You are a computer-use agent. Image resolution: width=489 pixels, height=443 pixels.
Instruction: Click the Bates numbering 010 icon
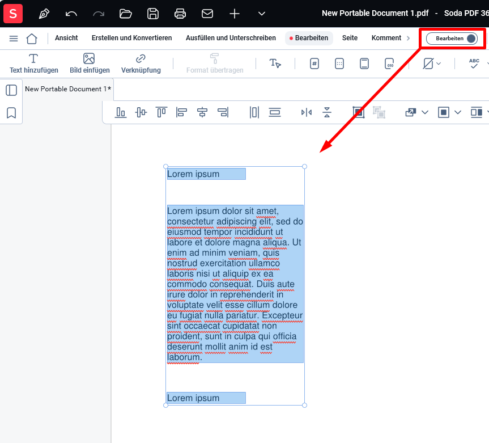click(389, 64)
